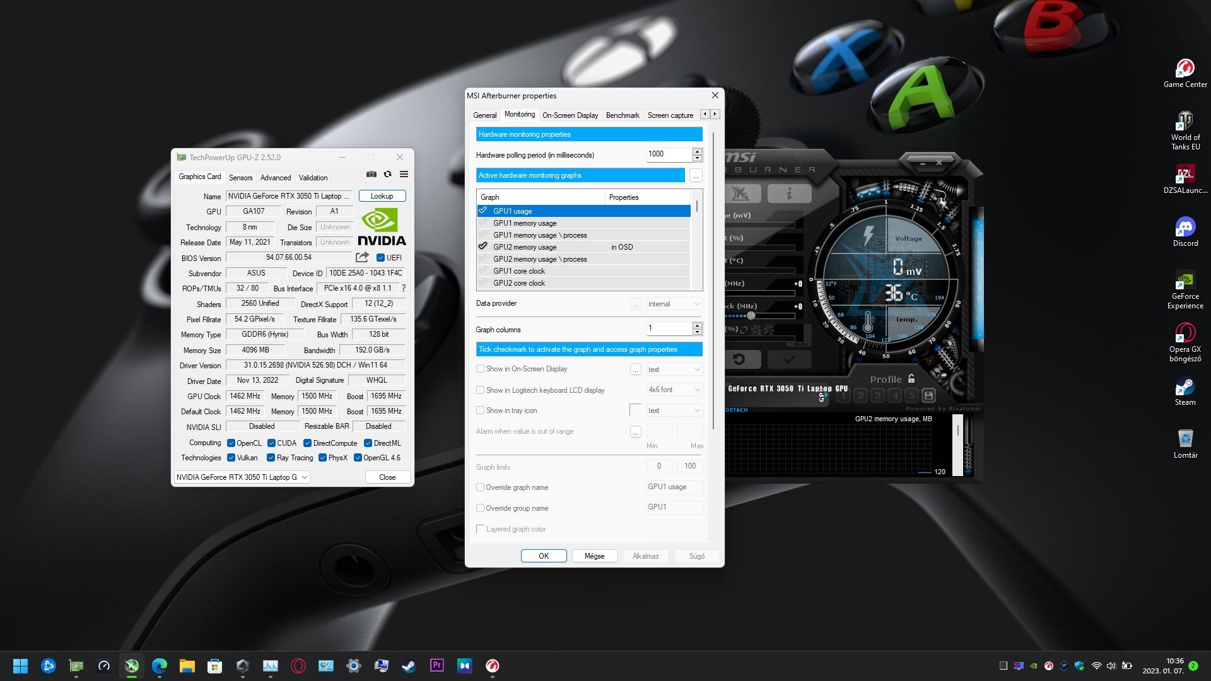Screen dimensions: 1211x681
Task: Open Opera GX böngésző desktop icon
Action: coord(1185,343)
